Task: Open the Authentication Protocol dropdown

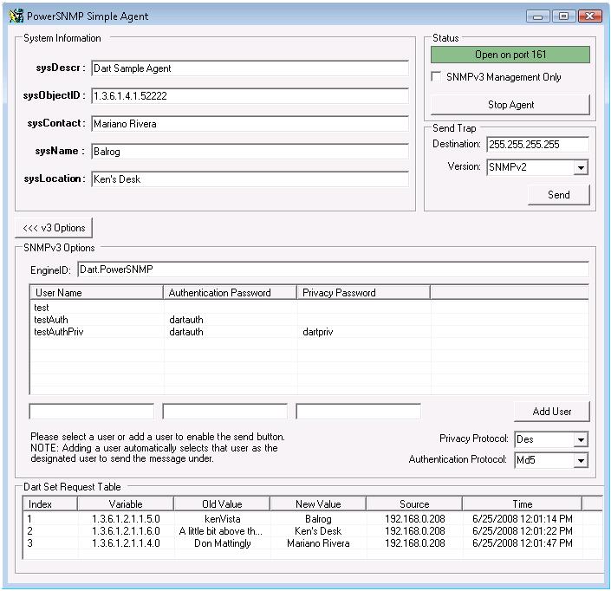Action: [x=581, y=460]
